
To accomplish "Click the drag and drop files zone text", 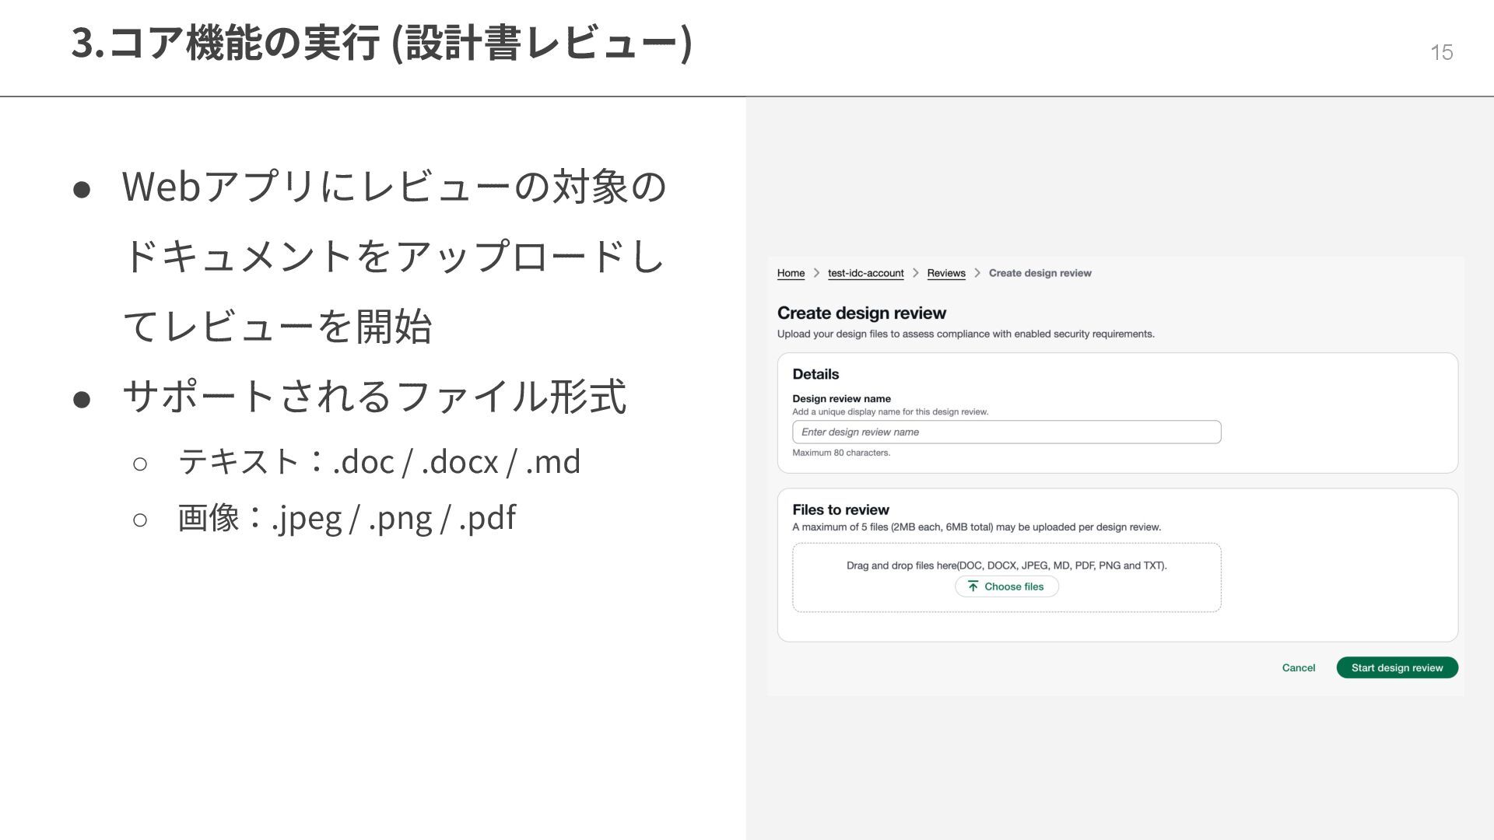I will point(1006,565).
